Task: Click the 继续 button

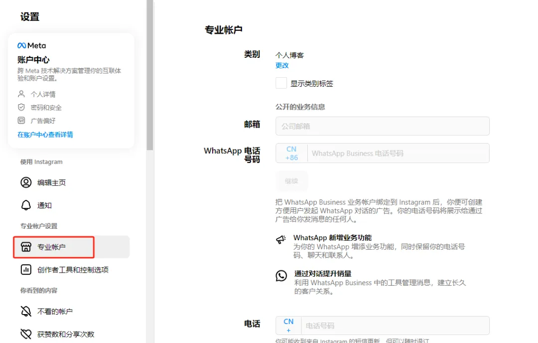Action: (x=291, y=181)
